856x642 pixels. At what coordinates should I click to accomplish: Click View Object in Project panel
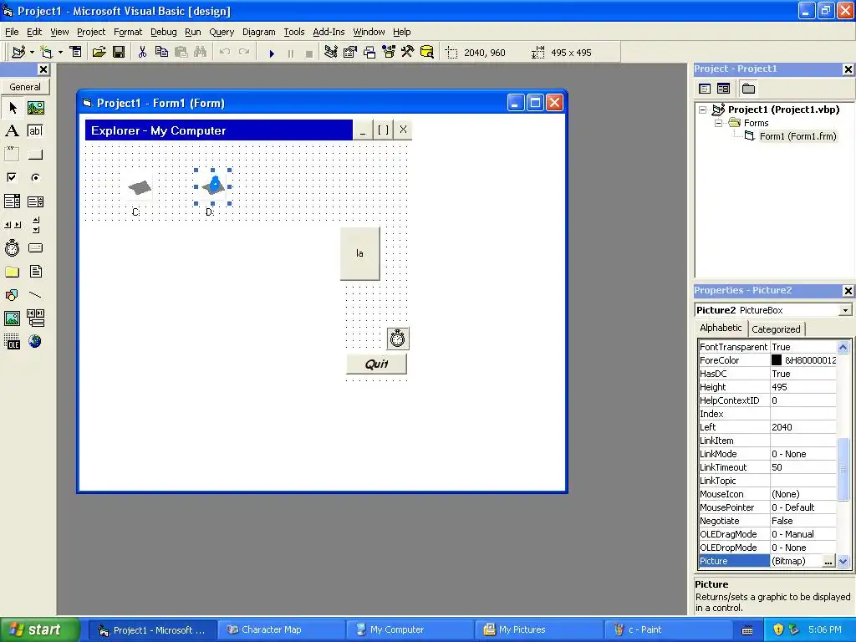(x=723, y=89)
